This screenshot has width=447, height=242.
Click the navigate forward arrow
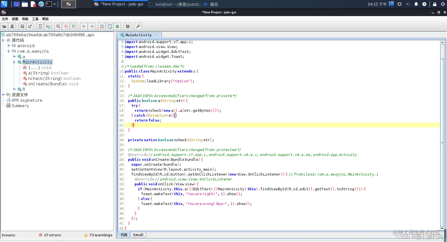click(x=92, y=27)
